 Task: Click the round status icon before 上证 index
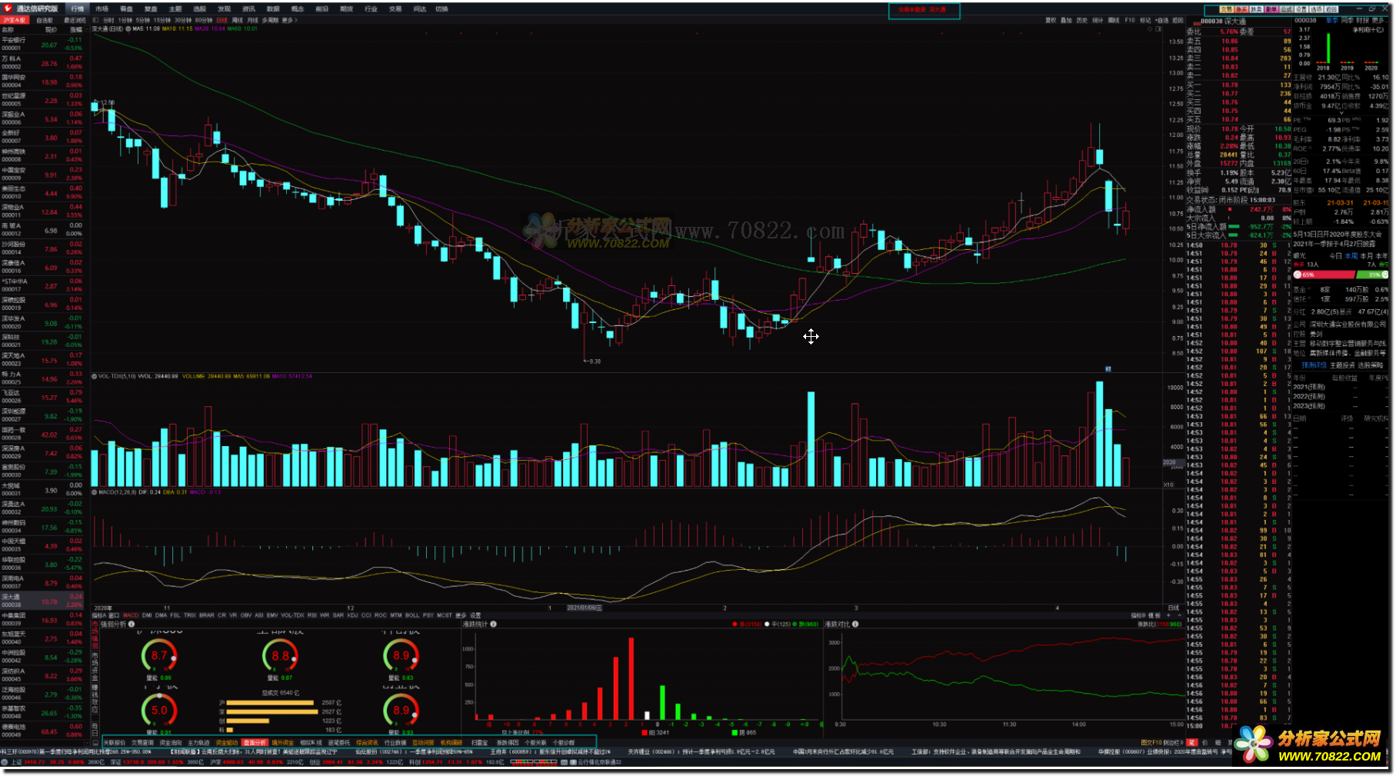pos(4,762)
